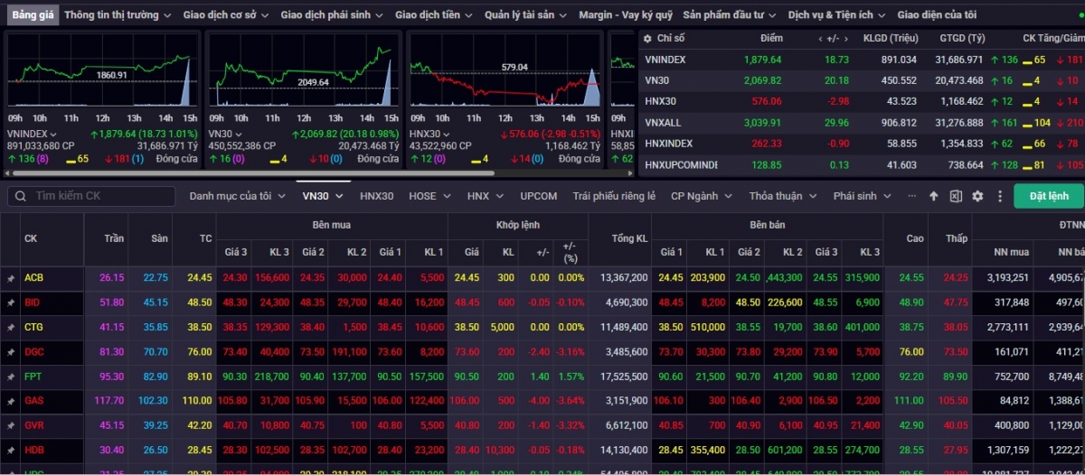Click the horizontal ellipsis more-tabs icon

coord(911,196)
